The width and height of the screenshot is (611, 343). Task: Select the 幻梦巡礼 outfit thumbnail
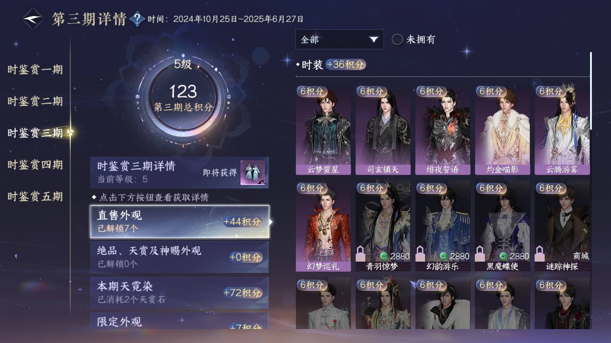click(323, 226)
